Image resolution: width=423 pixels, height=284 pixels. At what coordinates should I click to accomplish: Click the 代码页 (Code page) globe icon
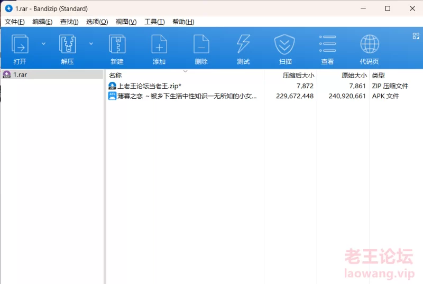[x=370, y=44]
